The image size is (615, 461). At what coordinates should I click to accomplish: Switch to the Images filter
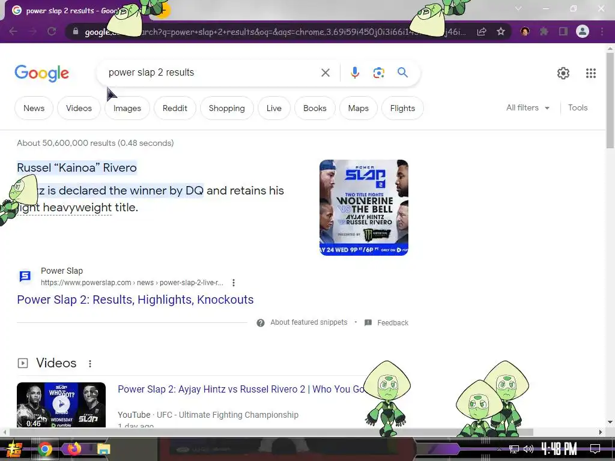click(x=127, y=108)
